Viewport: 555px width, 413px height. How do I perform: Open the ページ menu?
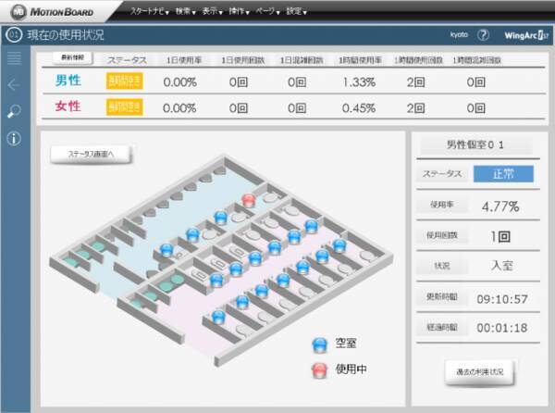269,11
